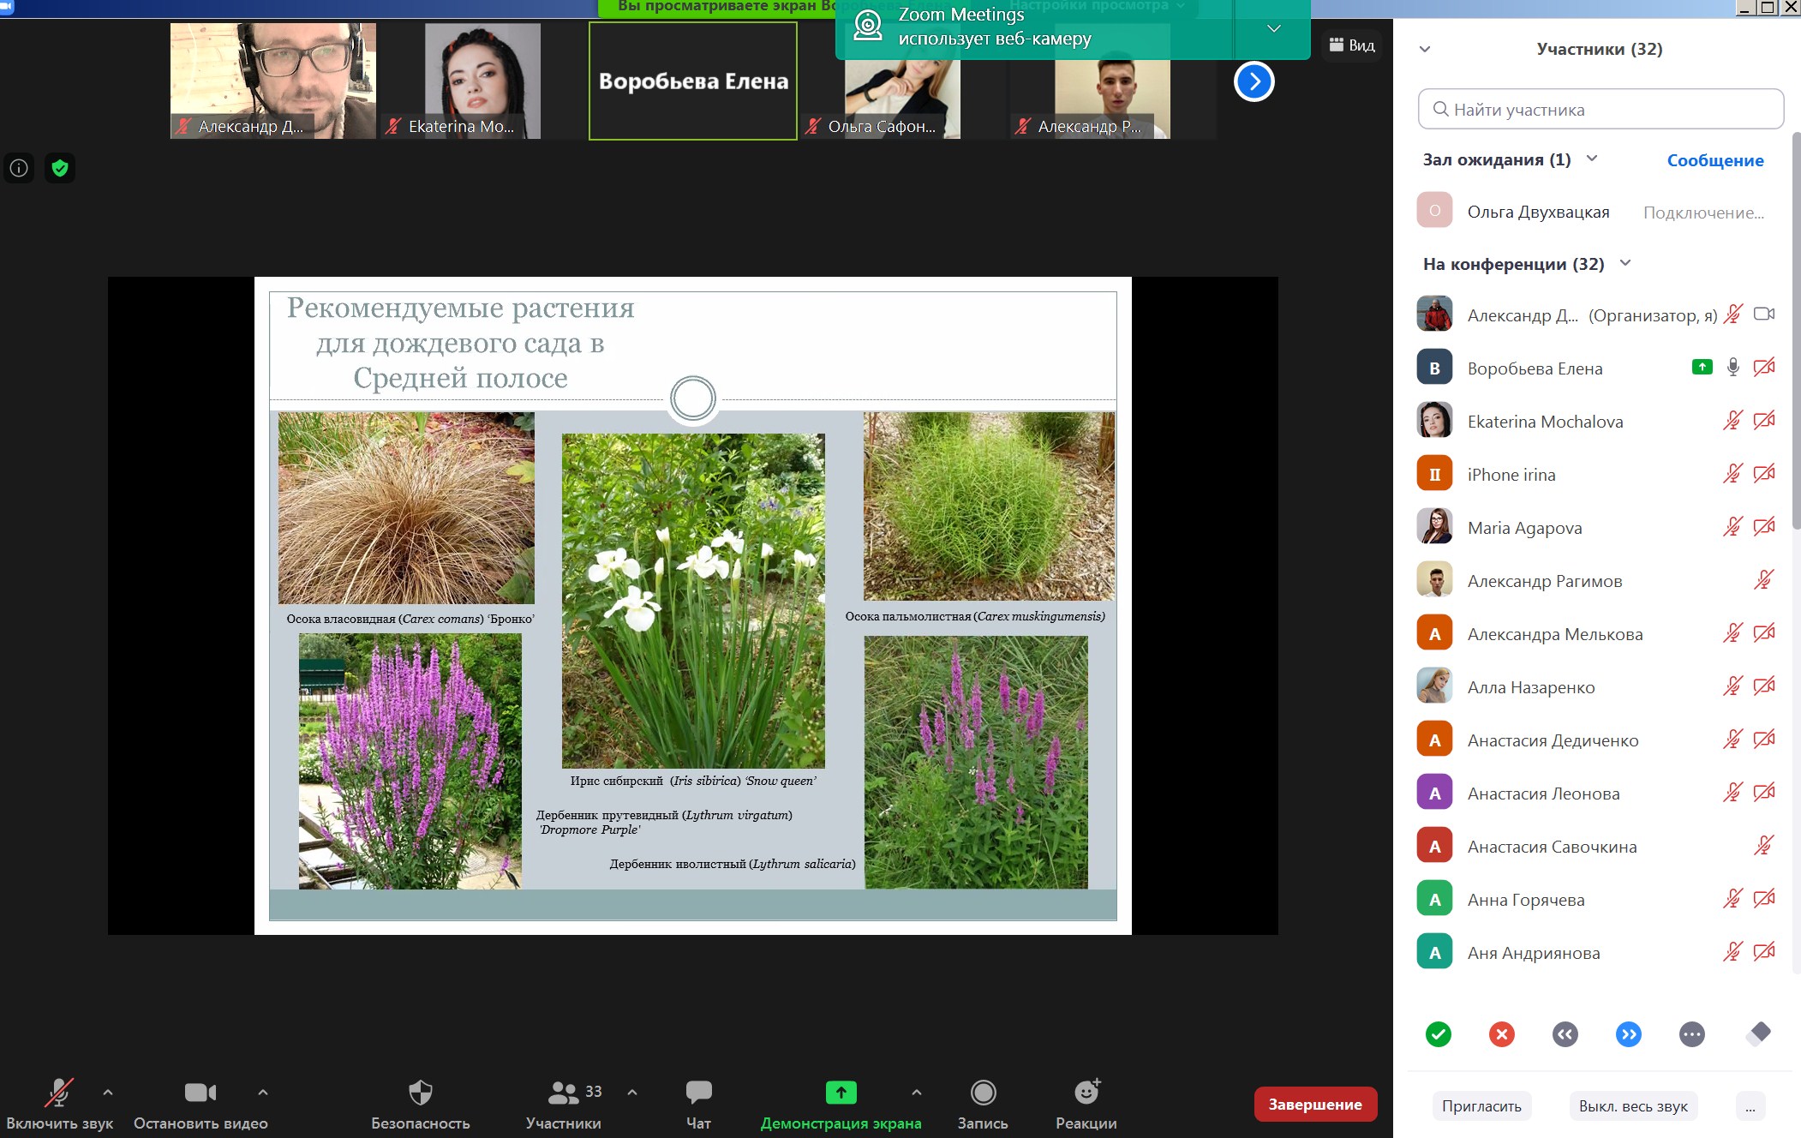1801x1138 pixels.
Task: Toggle Ekaterina Mochalova's microphone
Action: point(1733,421)
